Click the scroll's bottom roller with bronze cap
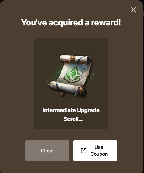Screen dimensions: 144x173 tap(68, 88)
